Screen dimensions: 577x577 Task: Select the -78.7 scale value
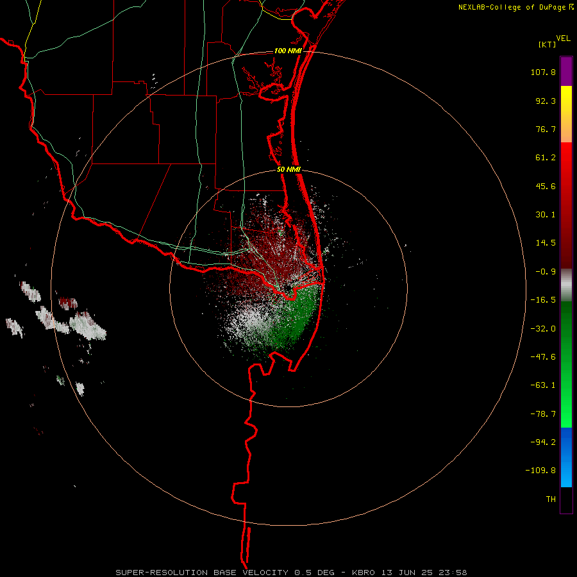click(x=543, y=414)
